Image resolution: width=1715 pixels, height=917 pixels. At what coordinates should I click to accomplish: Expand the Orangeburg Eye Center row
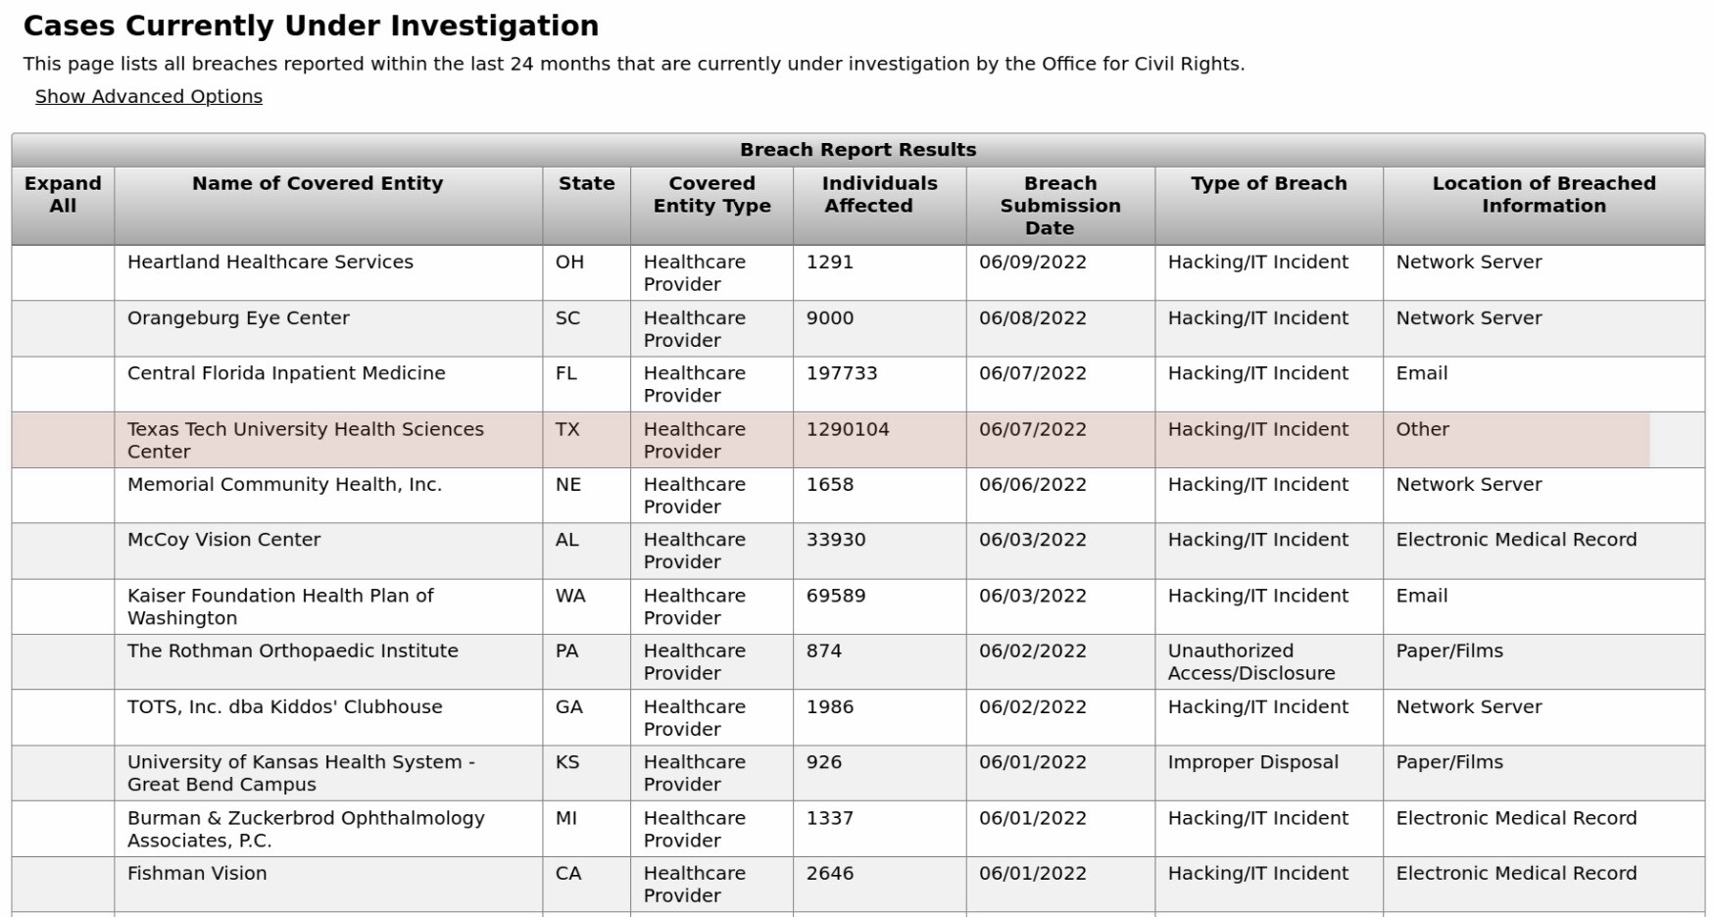pos(63,328)
